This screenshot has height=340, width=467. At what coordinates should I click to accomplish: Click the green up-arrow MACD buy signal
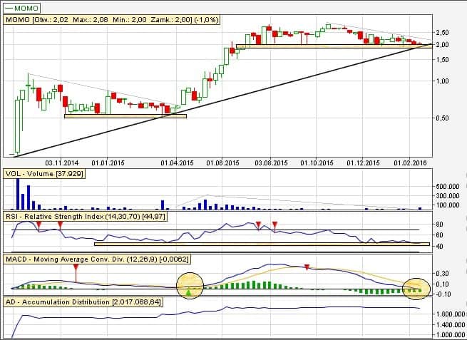pyautogui.click(x=188, y=292)
